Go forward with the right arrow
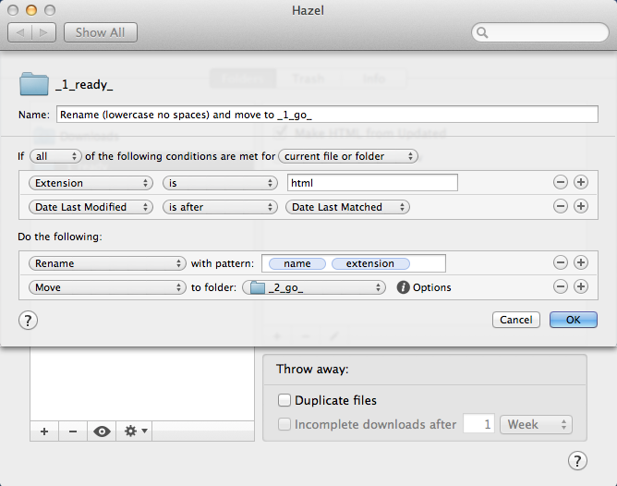This screenshot has width=617, height=486. point(43,32)
